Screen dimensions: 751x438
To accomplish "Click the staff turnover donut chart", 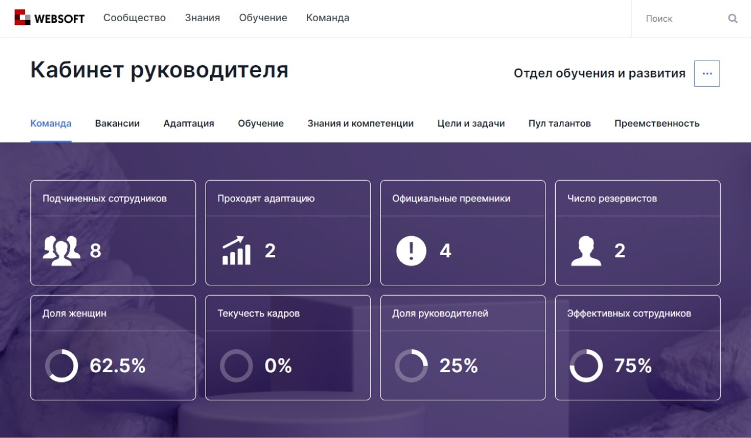I will click(236, 365).
